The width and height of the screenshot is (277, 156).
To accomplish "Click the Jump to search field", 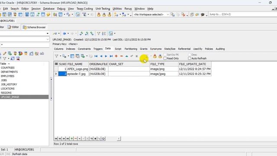I will pos(242,14).
